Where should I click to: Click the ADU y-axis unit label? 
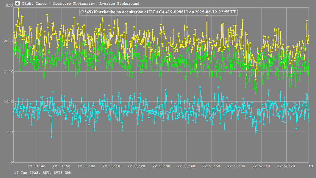click(x=9, y=6)
